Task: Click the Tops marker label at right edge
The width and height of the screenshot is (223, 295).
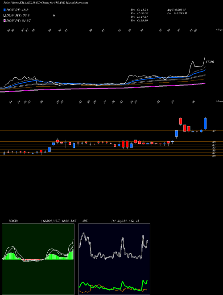Action: pos(219,30)
